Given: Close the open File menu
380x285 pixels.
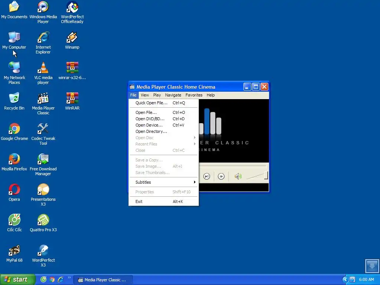Looking at the screenshot, I should (x=133, y=95).
